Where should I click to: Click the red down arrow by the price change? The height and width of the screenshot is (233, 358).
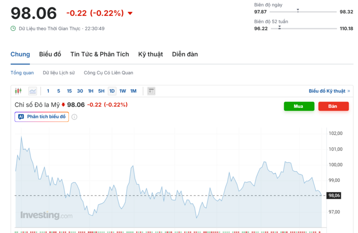tap(130, 13)
